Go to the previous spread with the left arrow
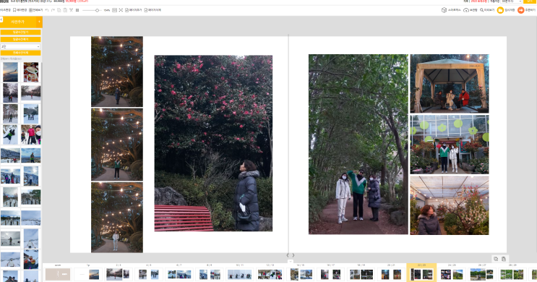Viewport: 537px width, 282px height. pyautogui.click(x=288, y=255)
